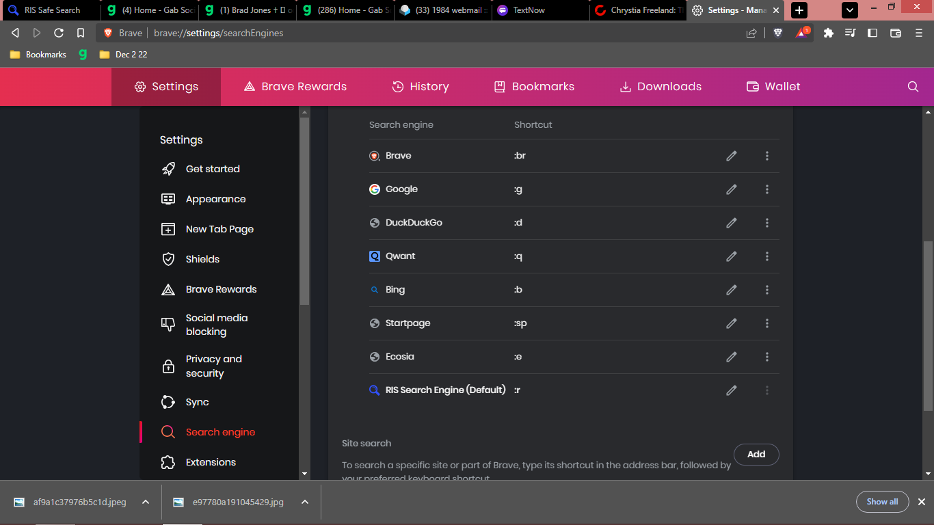Screen dimensions: 934x525
Task: Click the pencil edit icon for Google
Action: pyautogui.click(x=731, y=189)
